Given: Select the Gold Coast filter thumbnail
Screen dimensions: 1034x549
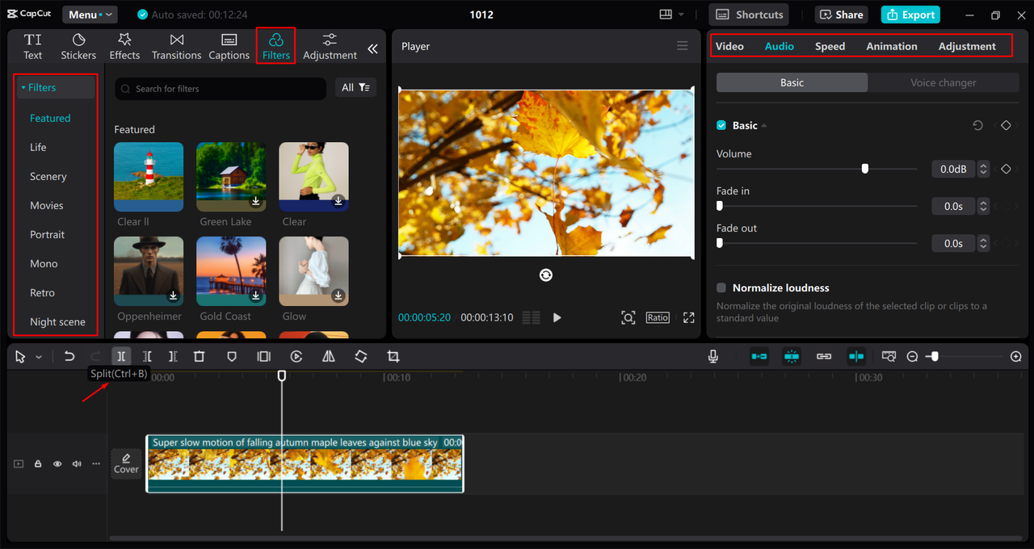Looking at the screenshot, I should tap(231, 271).
